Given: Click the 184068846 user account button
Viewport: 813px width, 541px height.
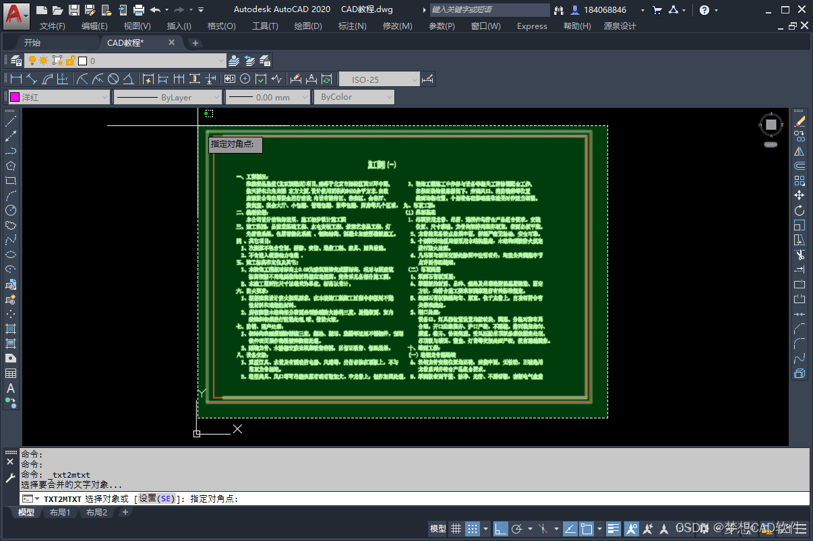Looking at the screenshot, I should [599, 10].
